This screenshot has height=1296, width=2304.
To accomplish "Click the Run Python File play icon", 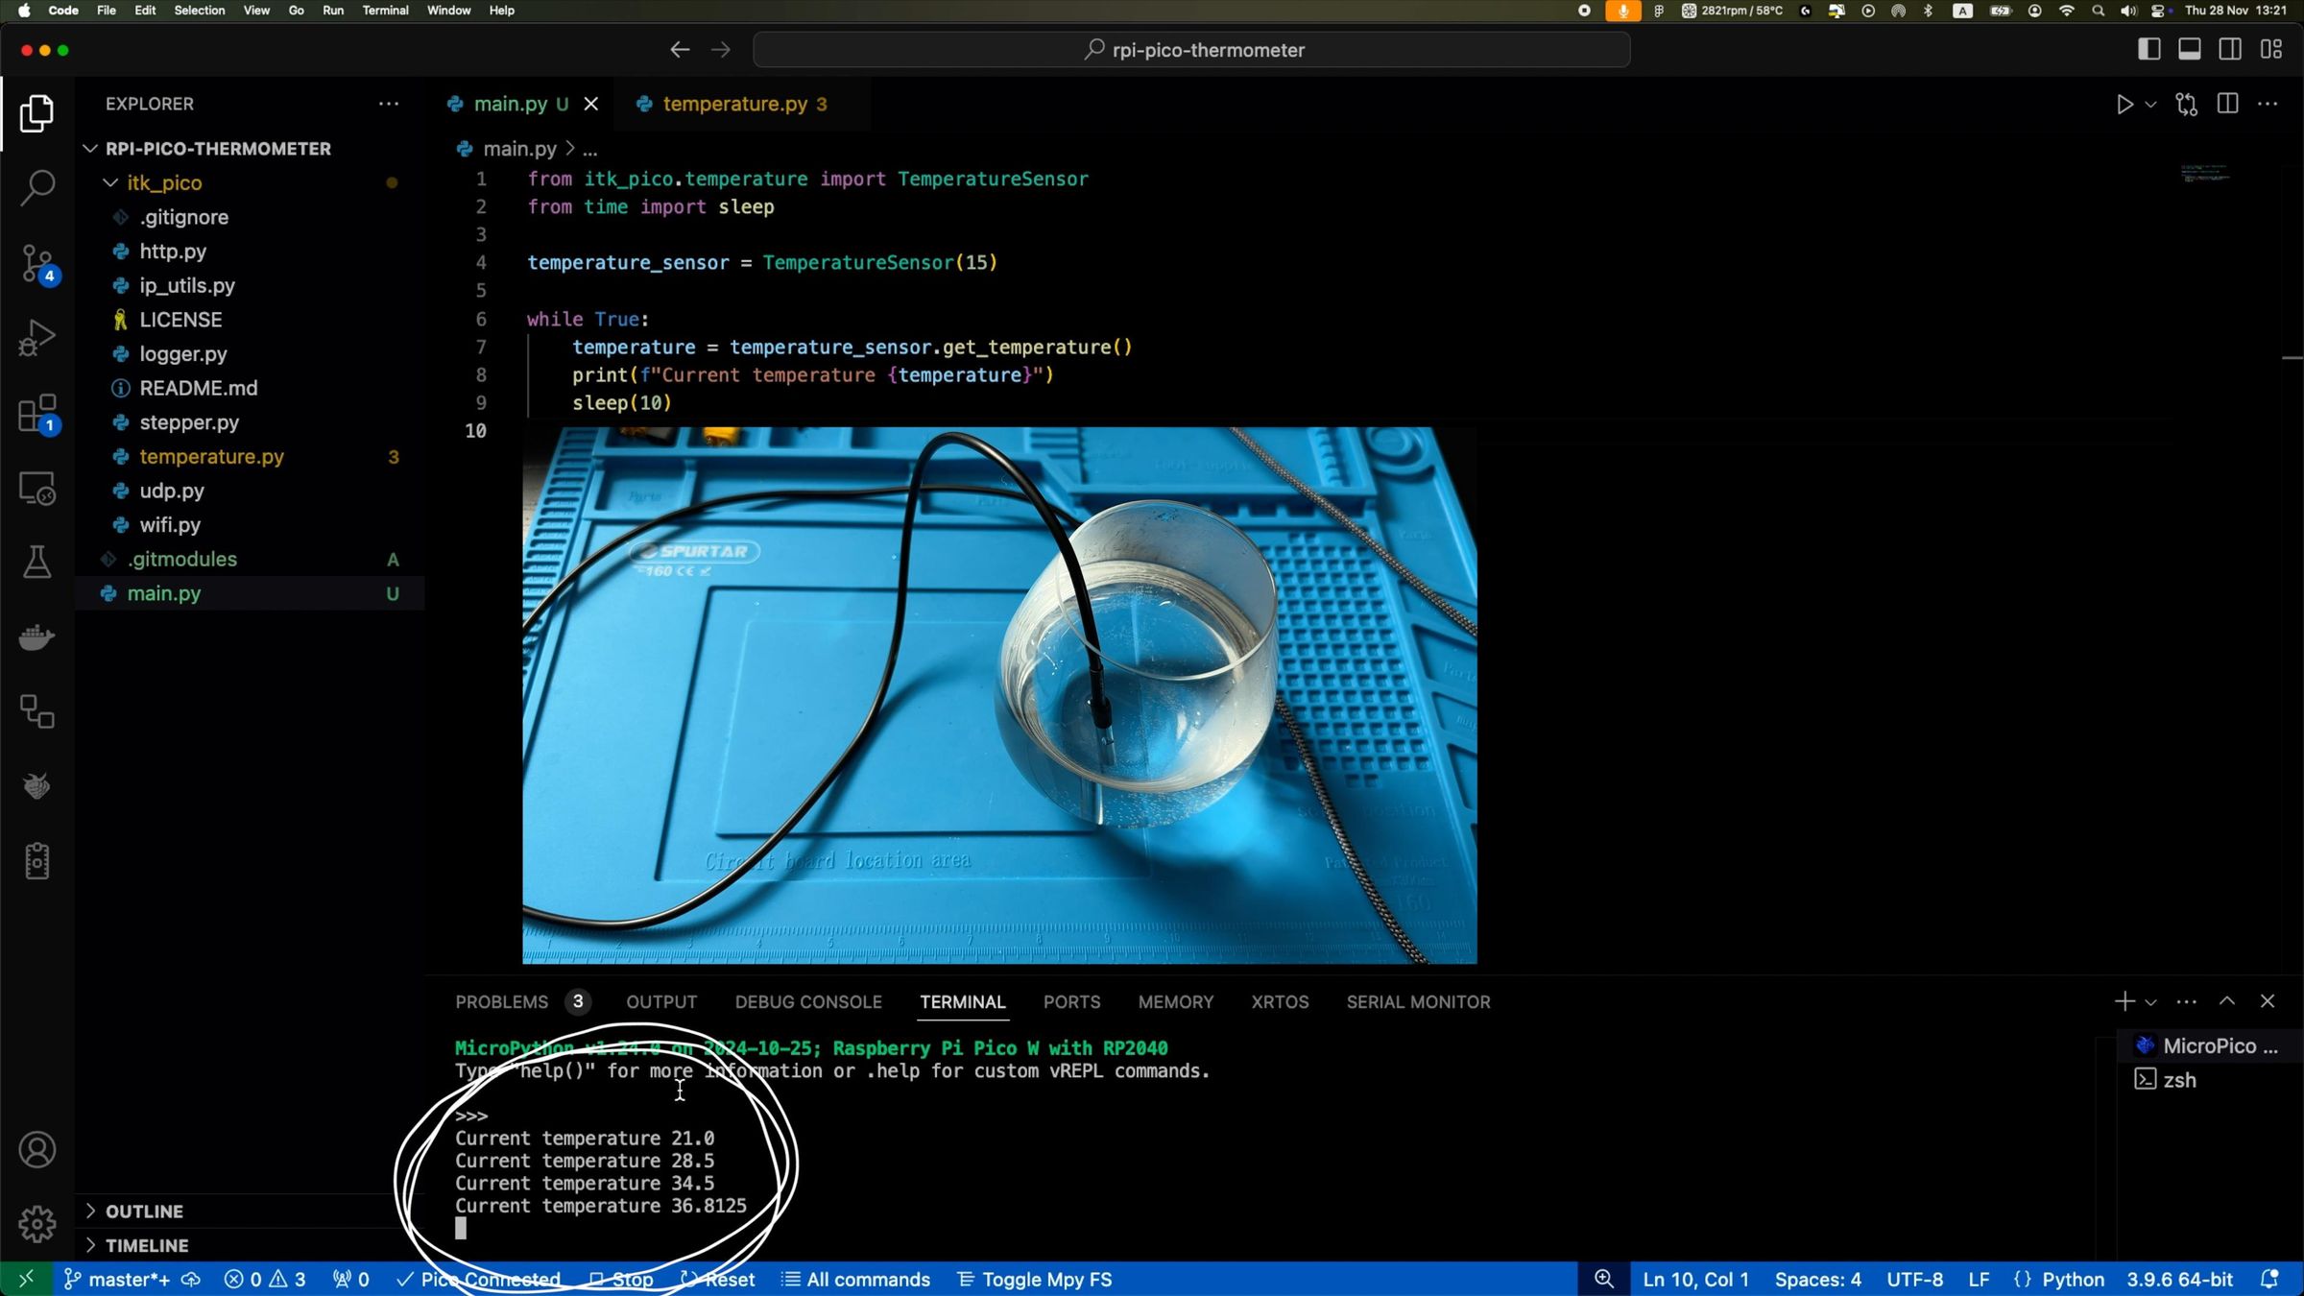I will (2124, 104).
